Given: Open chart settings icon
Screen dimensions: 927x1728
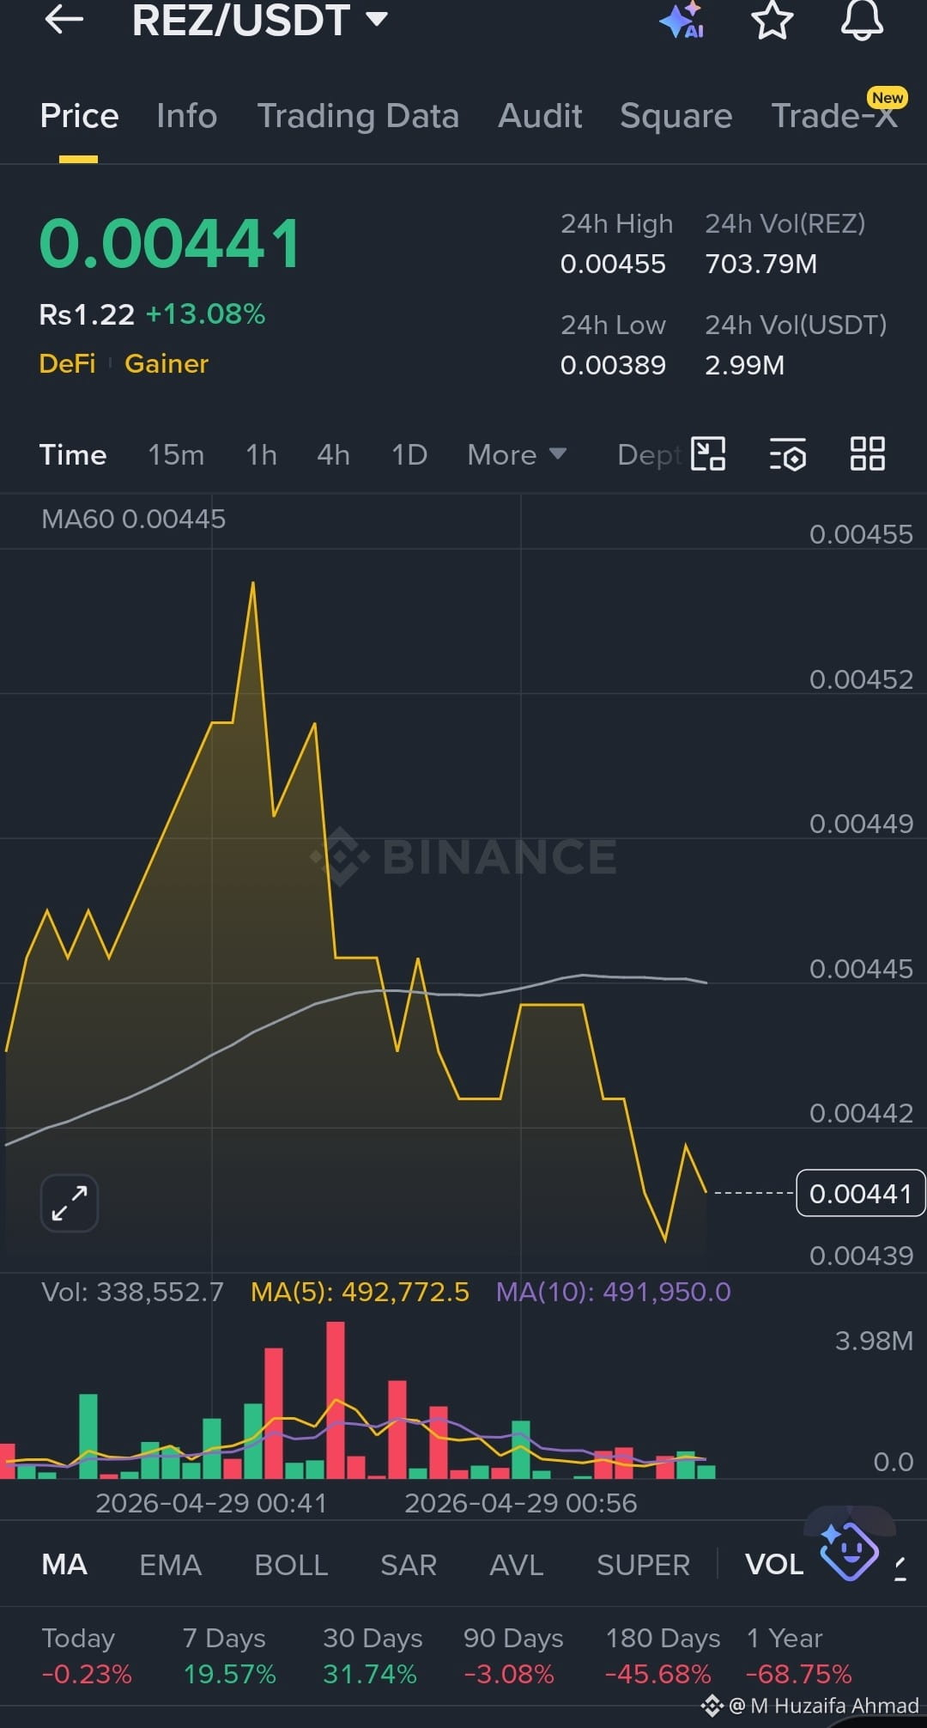Looking at the screenshot, I should click(787, 453).
